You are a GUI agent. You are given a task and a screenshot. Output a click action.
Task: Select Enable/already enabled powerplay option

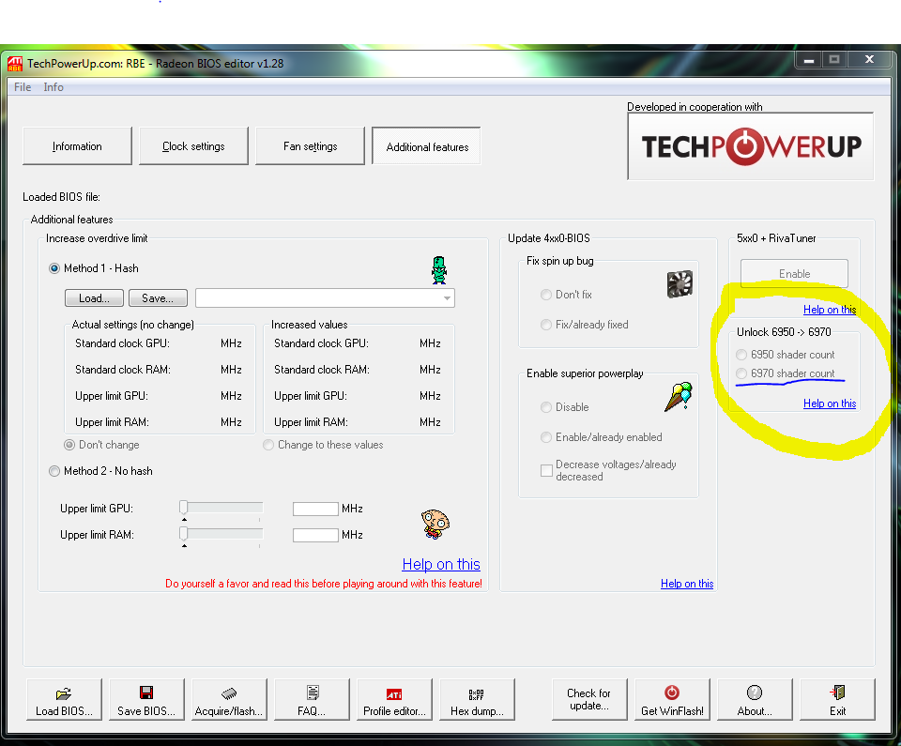tap(546, 437)
